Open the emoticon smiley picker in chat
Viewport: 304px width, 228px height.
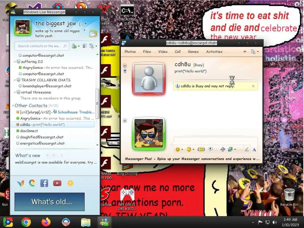click(178, 149)
